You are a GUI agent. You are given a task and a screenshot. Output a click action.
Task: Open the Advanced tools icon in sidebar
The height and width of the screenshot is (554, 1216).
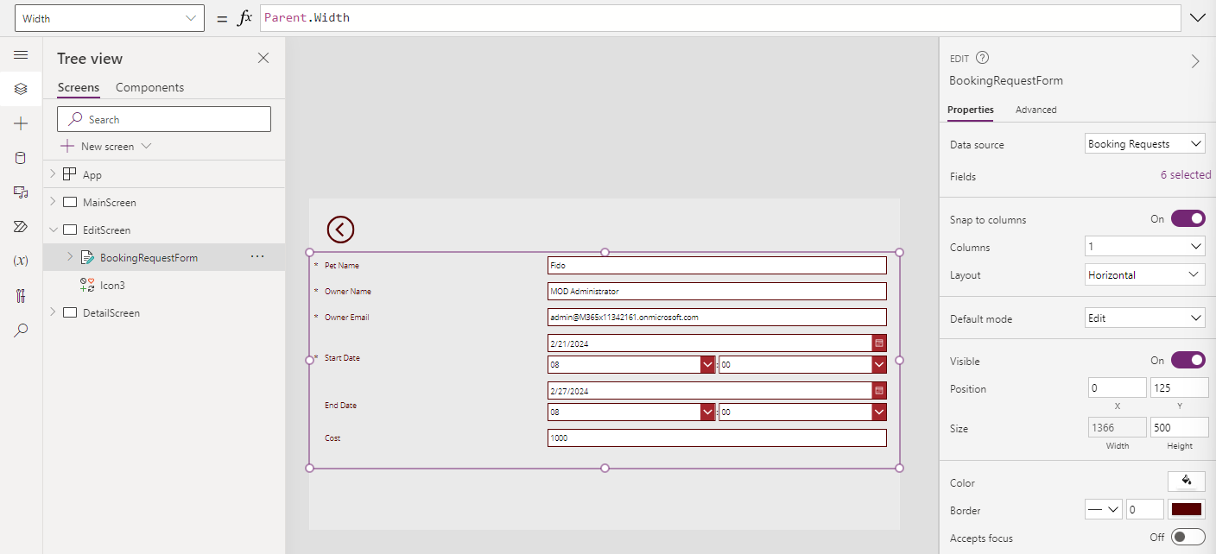point(21,296)
